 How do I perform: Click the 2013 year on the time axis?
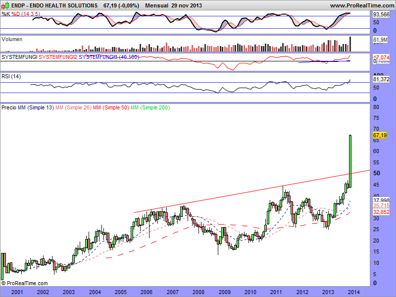(x=328, y=292)
